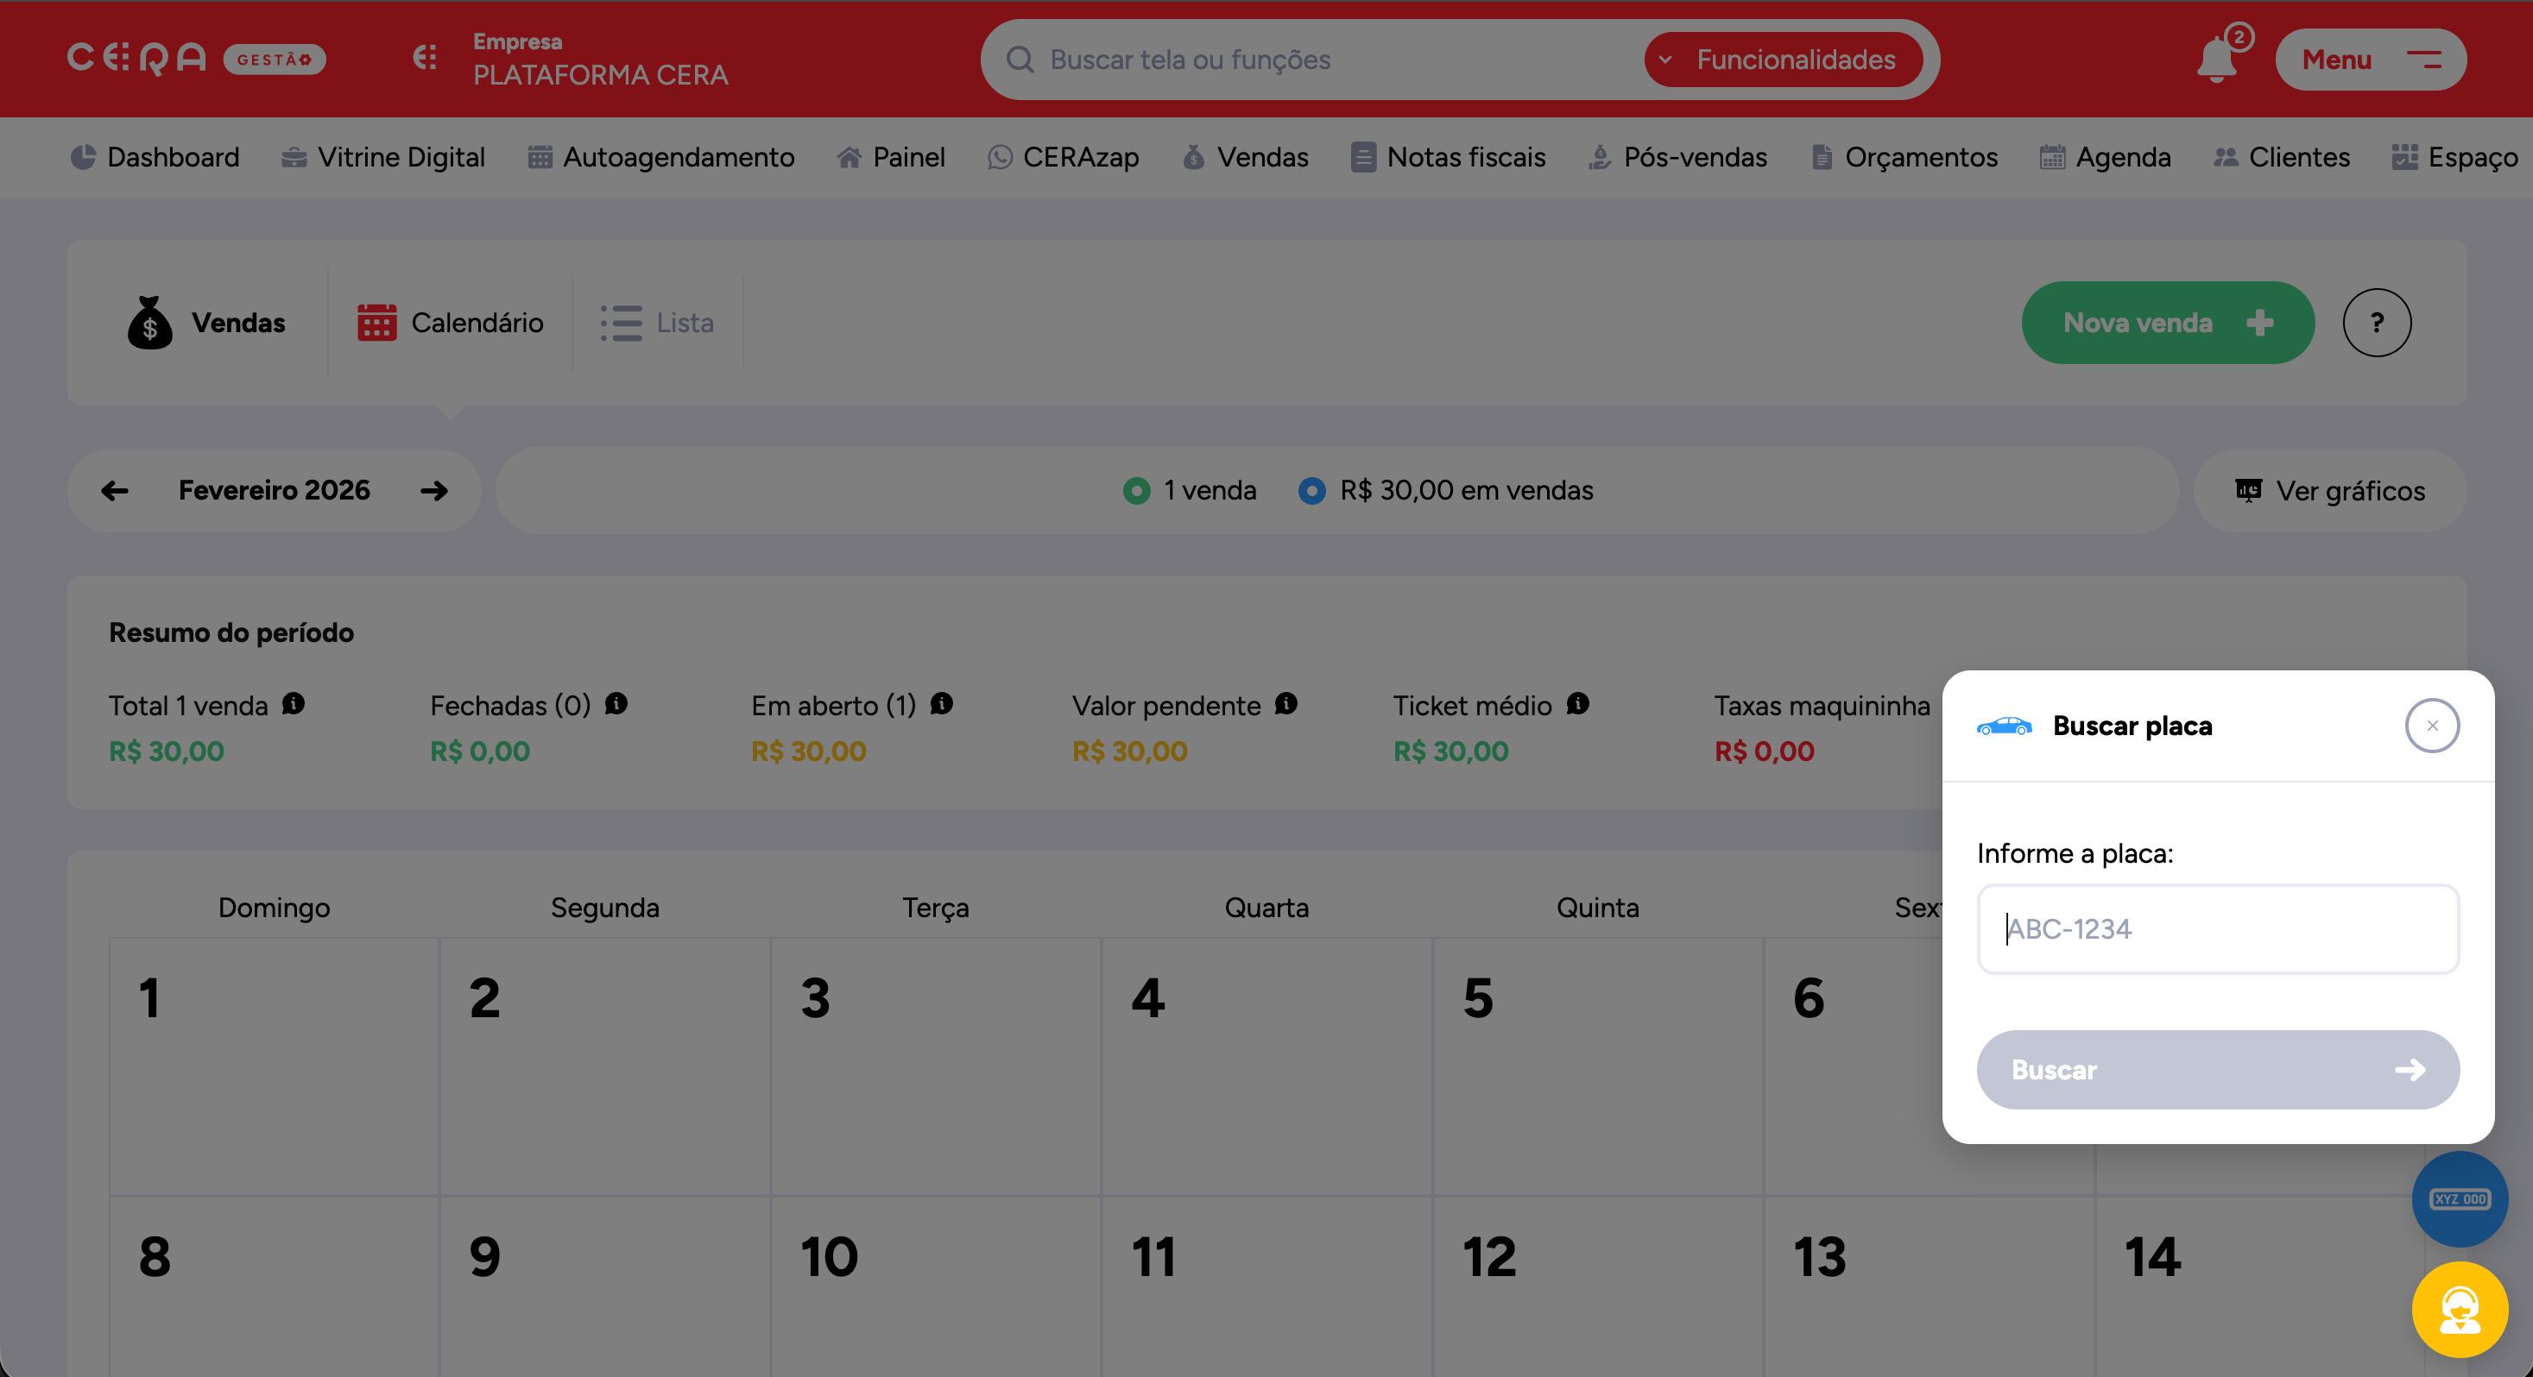Click the notification bell icon
The image size is (2533, 1377).
pos(2216,60)
